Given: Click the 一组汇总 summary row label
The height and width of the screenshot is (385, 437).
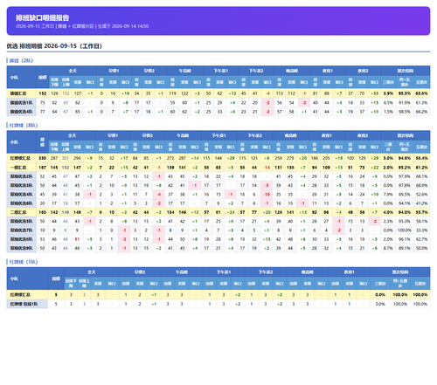Looking at the screenshot, I should [x=18, y=168].
